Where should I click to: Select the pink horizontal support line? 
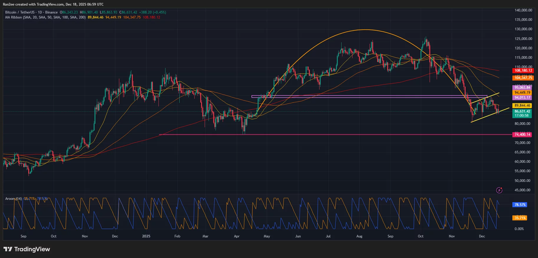coord(324,135)
